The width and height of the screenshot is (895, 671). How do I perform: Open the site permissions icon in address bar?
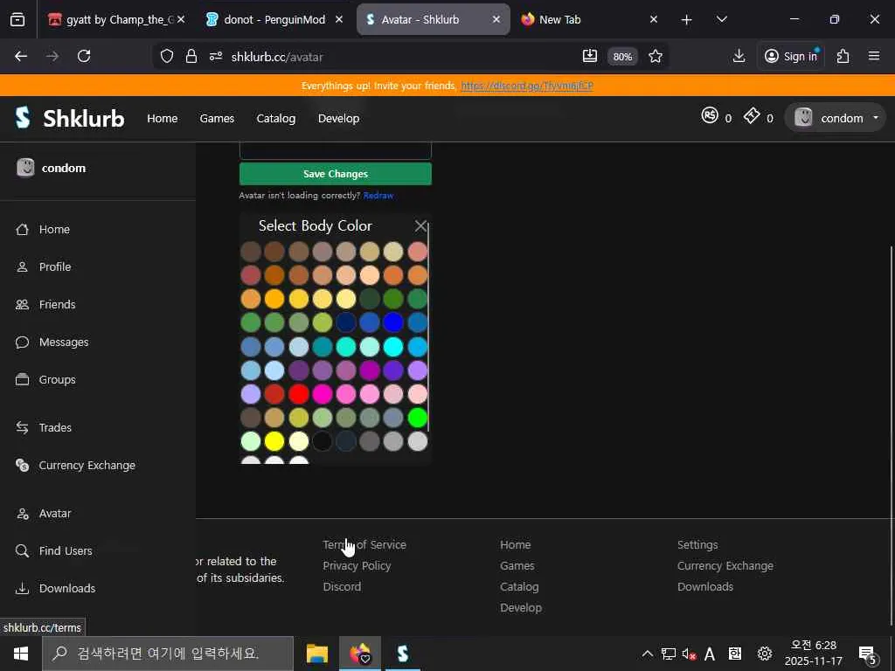pyautogui.click(x=216, y=56)
